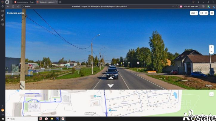Open the panorama menu lines icon
216x121 pixels.
[206, 13]
